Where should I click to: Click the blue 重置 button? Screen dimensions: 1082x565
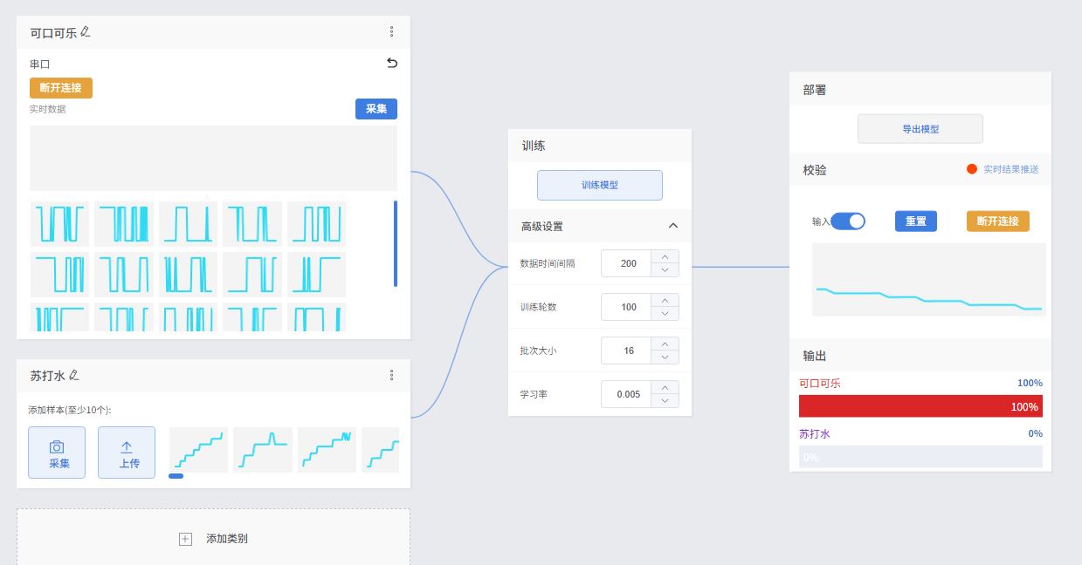click(915, 221)
